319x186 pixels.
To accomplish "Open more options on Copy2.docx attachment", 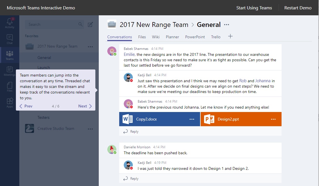I will tap(192, 119).
